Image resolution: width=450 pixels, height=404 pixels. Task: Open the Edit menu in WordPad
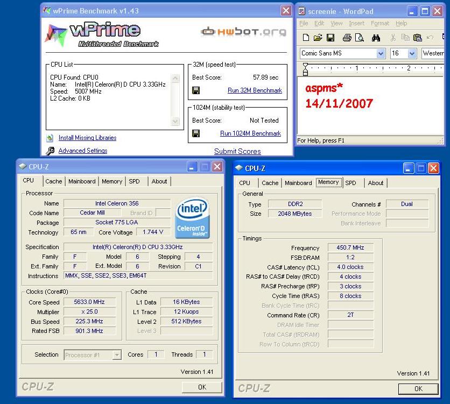click(319, 23)
